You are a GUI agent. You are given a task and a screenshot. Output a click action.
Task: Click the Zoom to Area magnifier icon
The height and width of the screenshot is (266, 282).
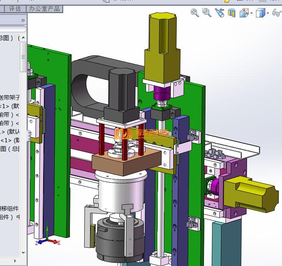click(207, 13)
